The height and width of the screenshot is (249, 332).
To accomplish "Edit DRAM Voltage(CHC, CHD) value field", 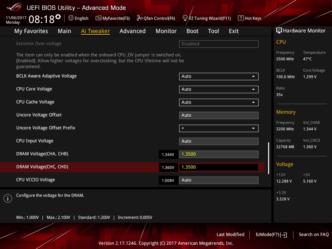I will click(219, 167).
